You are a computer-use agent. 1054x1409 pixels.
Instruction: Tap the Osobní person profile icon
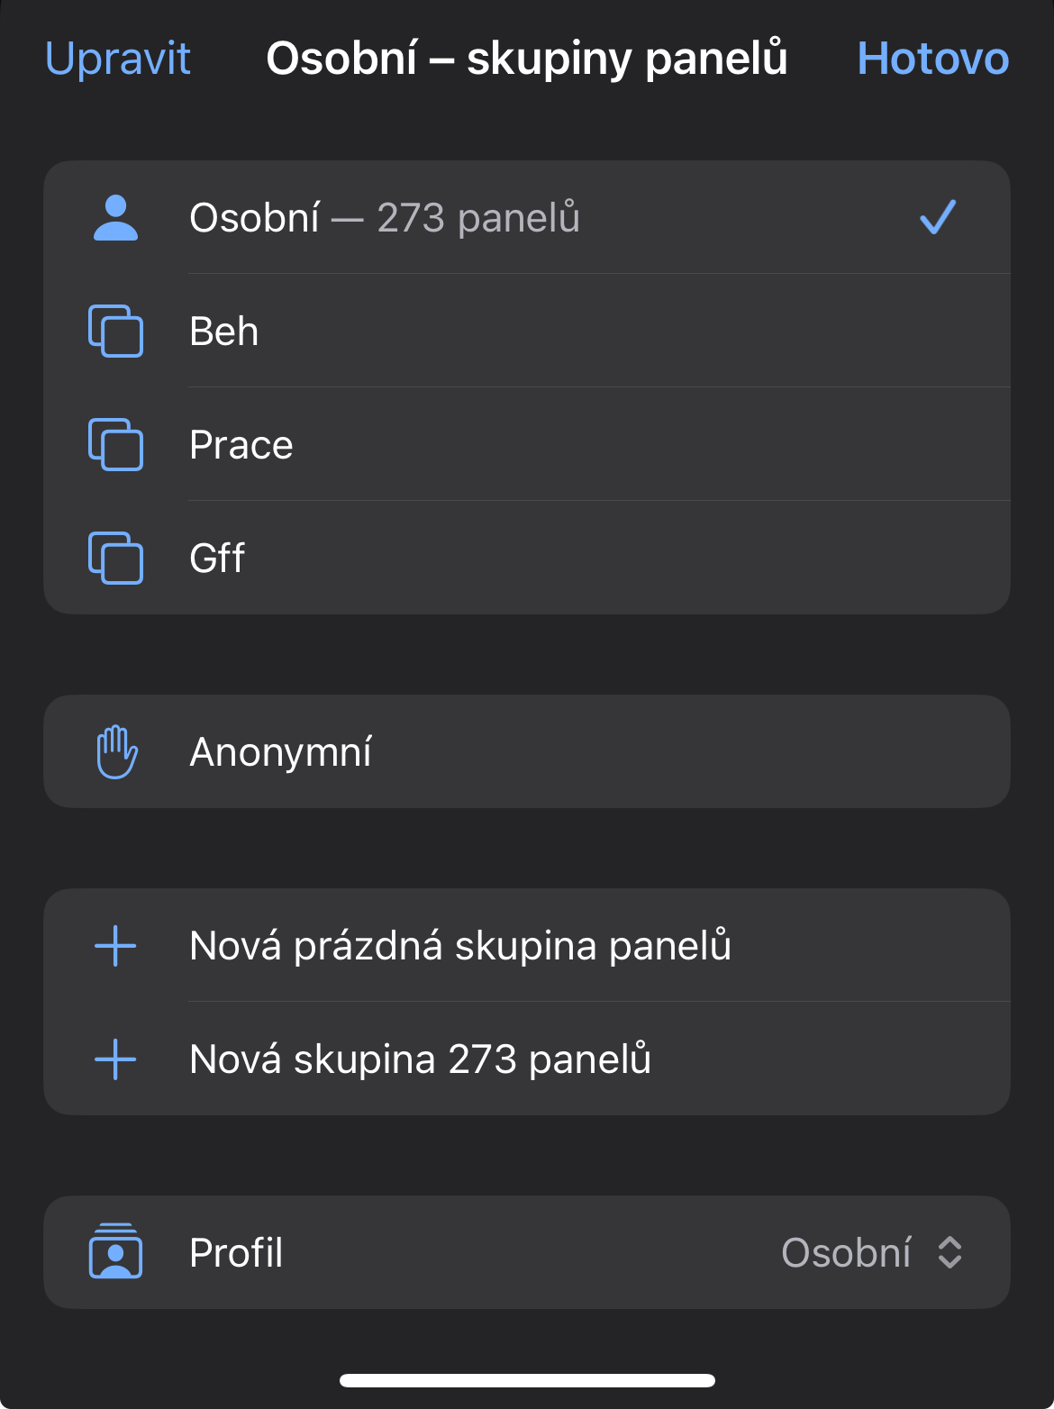[115, 218]
